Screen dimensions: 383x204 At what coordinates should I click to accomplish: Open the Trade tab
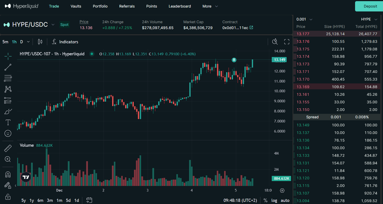pyautogui.click(x=54, y=6)
